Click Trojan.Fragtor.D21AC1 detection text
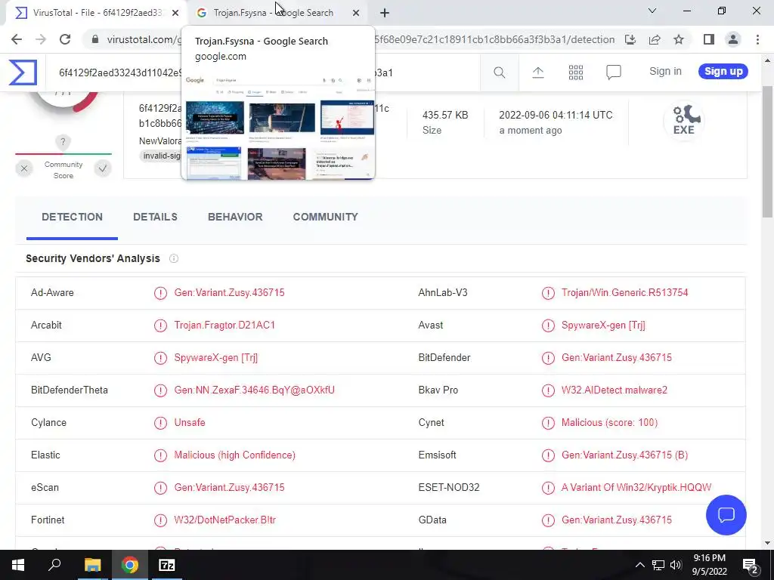This screenshot has height=580, width=774. [224, 325]
